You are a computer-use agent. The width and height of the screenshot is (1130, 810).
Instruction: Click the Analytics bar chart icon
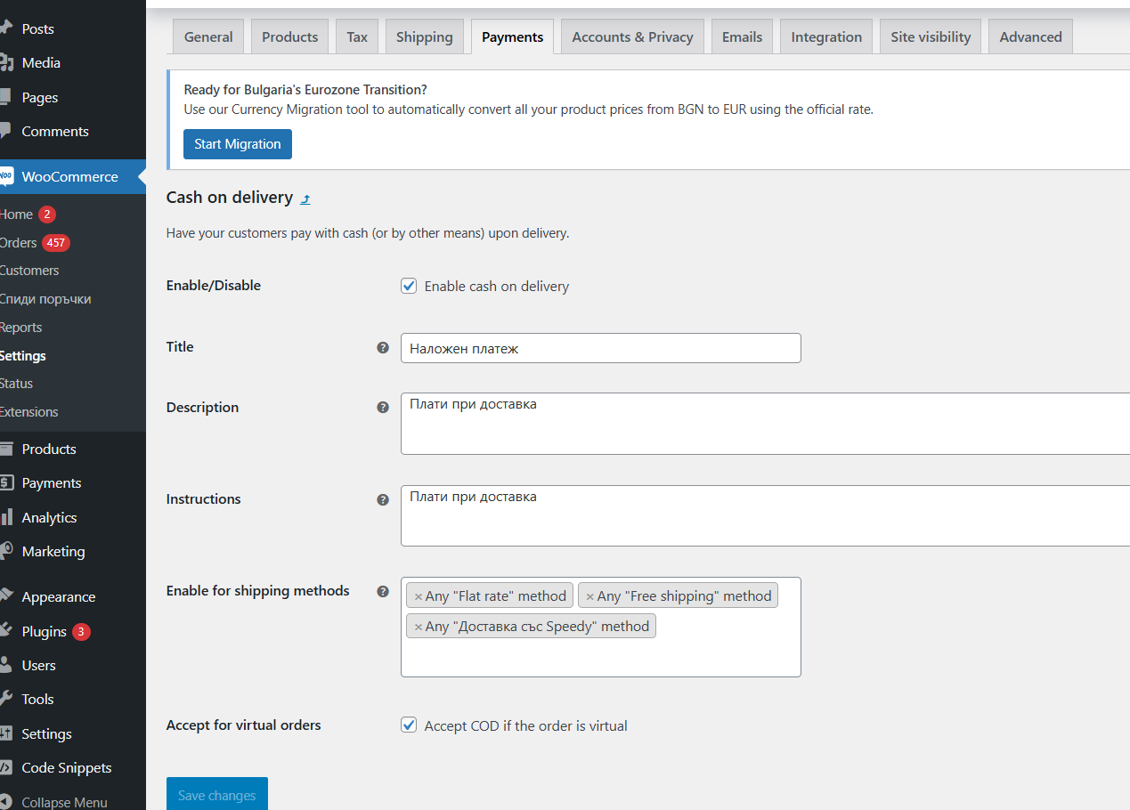click(6, 517)
